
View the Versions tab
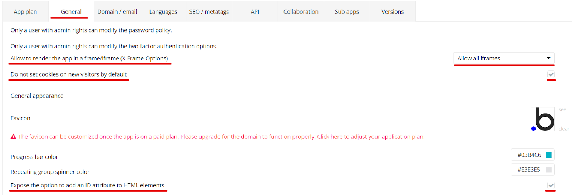(393, 12)
